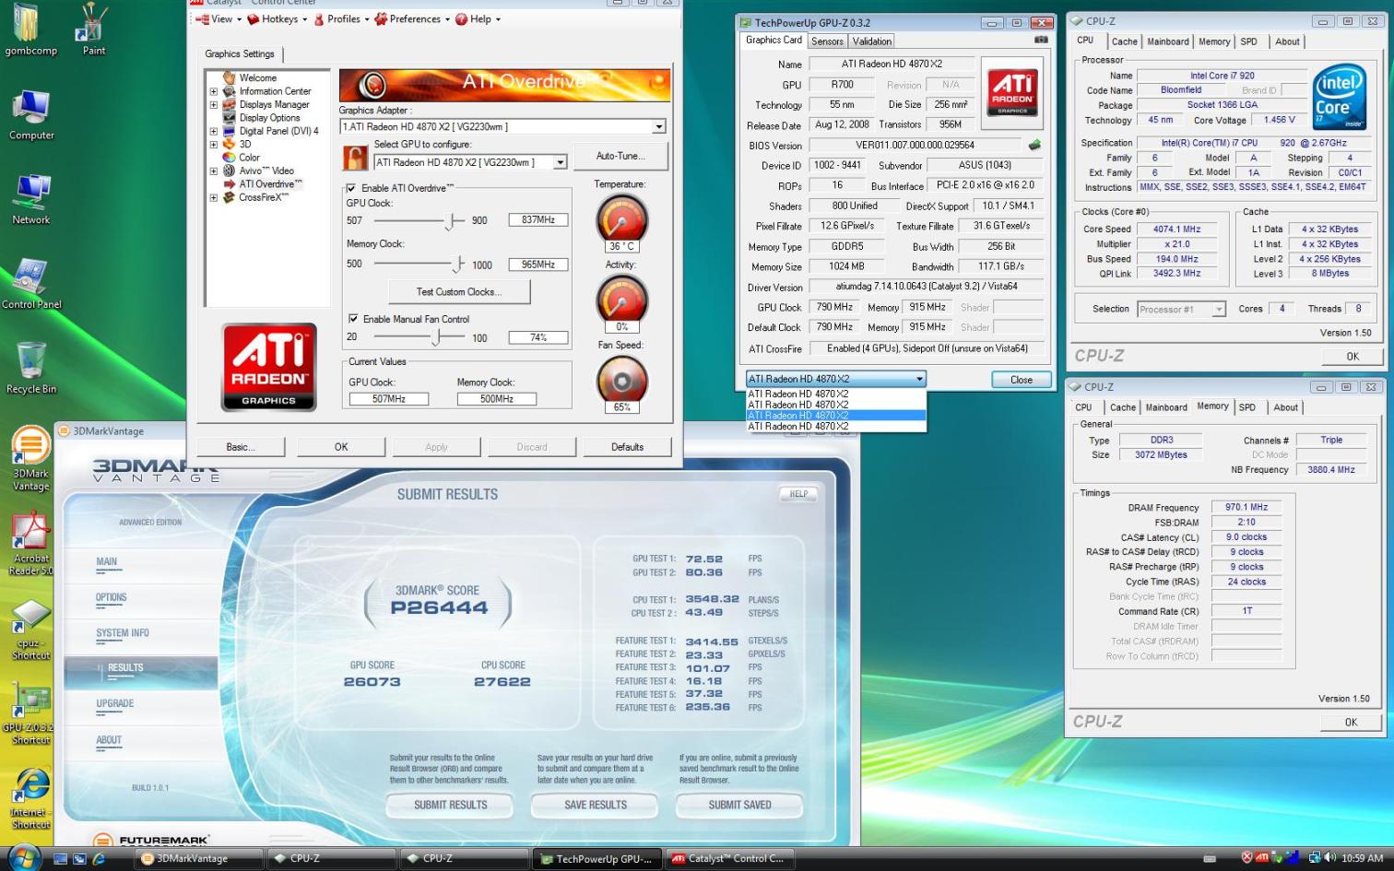Image resolution: width=1394 pixels, height=871 pixels.
Task: Select the Acrobat Reader 5.0 desktop icon
Action: point(31,545)
